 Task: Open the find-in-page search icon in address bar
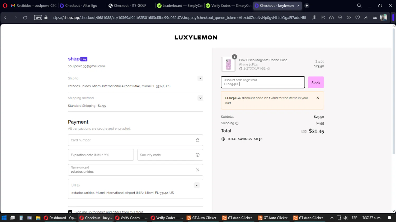click(314, 18)
